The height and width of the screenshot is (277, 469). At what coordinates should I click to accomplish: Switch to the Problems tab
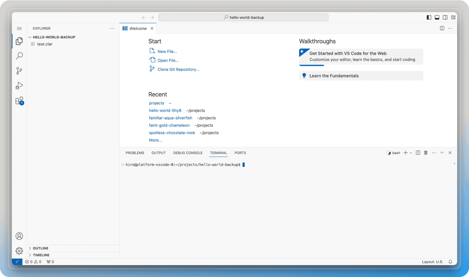tap(135, 153)
